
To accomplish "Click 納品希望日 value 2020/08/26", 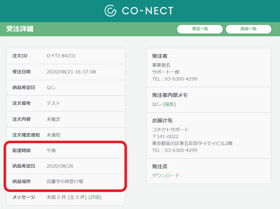I will coord(60,166).
